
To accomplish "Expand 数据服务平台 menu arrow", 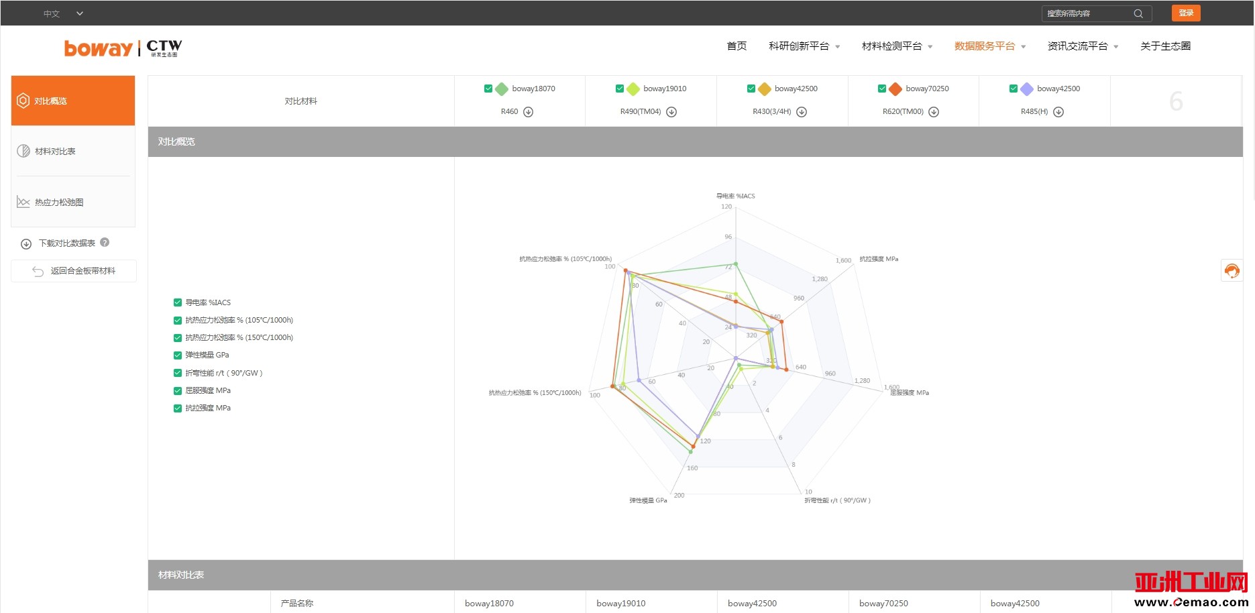I will [1024, 47].
